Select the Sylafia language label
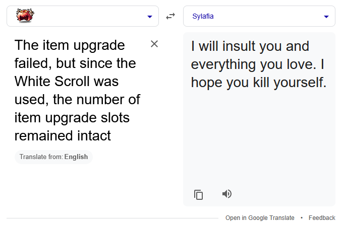 click(203, 16)
